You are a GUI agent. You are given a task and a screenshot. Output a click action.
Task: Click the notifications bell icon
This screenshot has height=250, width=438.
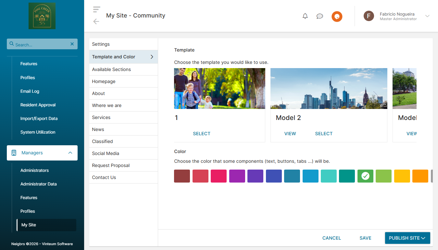pos(305,16)
